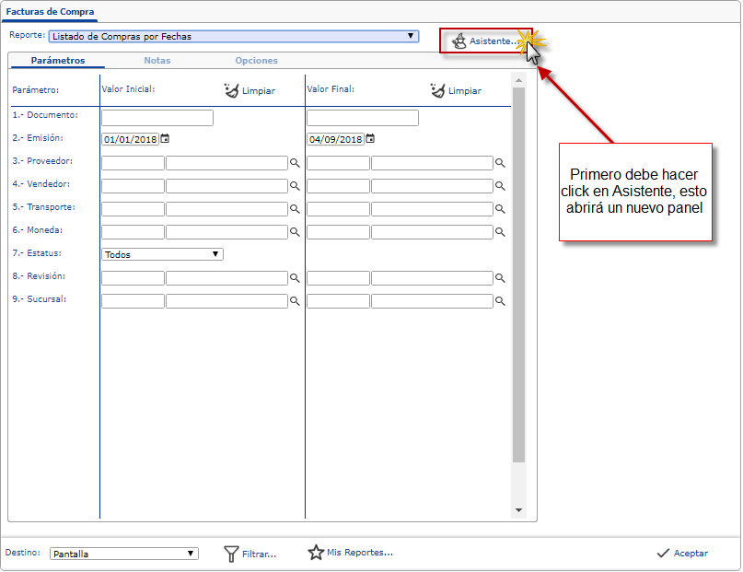The image size is (743, 572).
Task: Switch to the Notas tab
Action: pos(157,61)
